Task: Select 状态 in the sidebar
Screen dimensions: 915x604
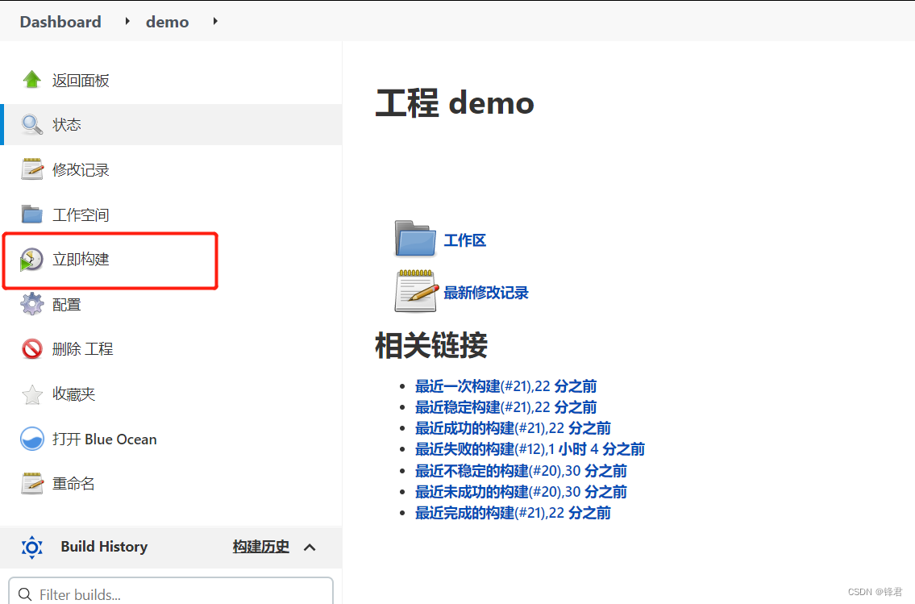Action: click(171, 124)
